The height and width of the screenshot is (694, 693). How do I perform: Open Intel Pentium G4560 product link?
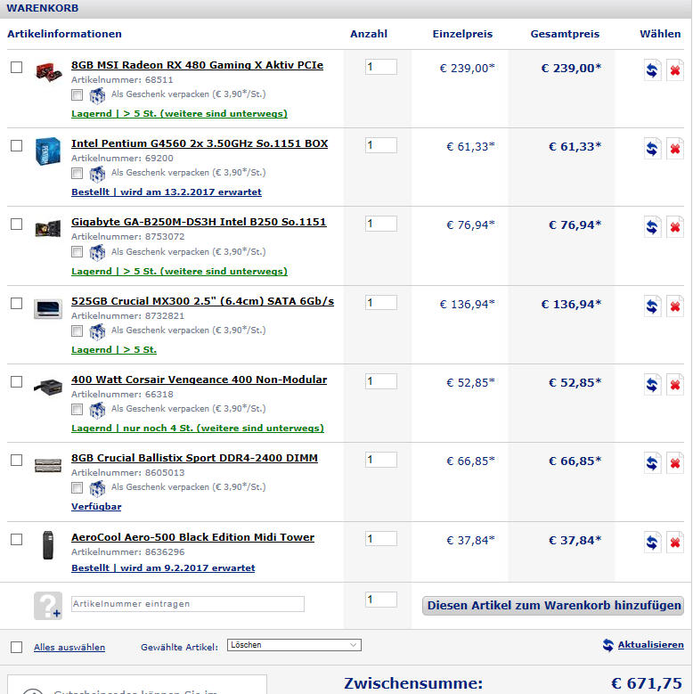coord(200,143)
